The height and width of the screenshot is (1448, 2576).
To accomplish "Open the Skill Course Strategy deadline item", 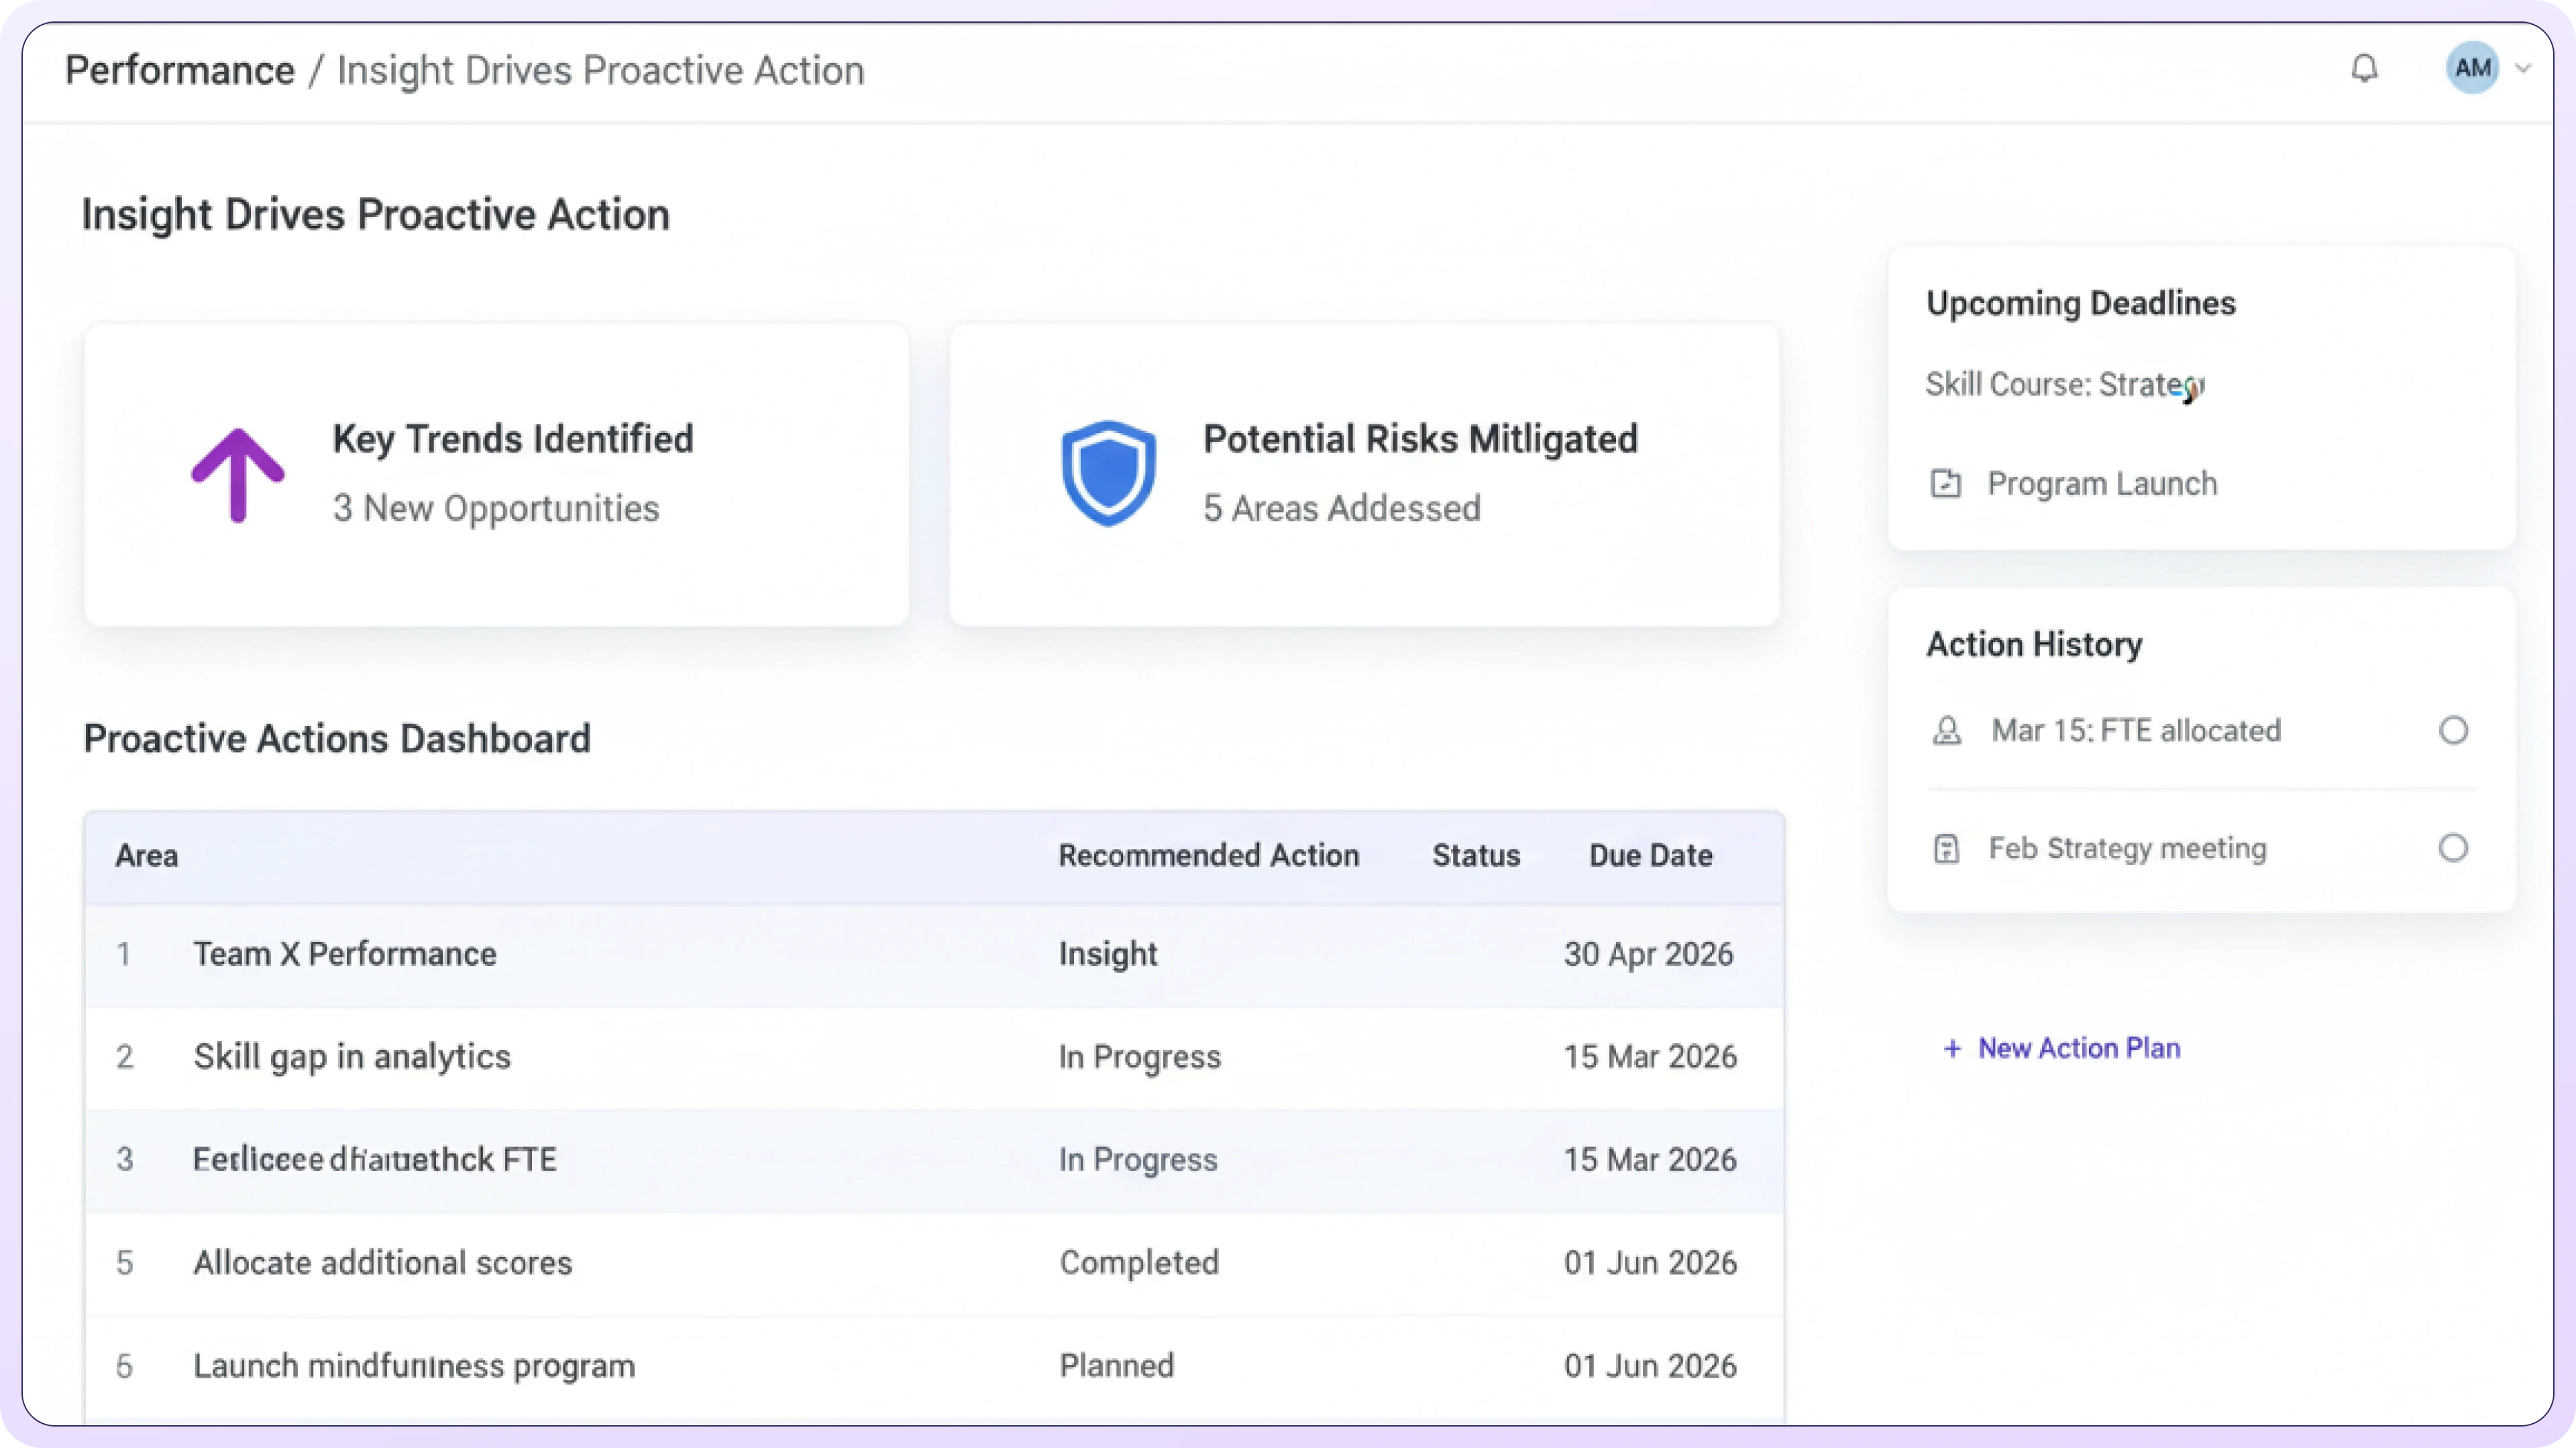I will click(2063, 385).
